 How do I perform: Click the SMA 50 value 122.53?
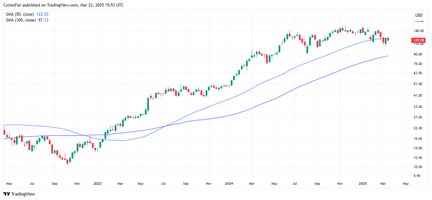coord(42,14)
